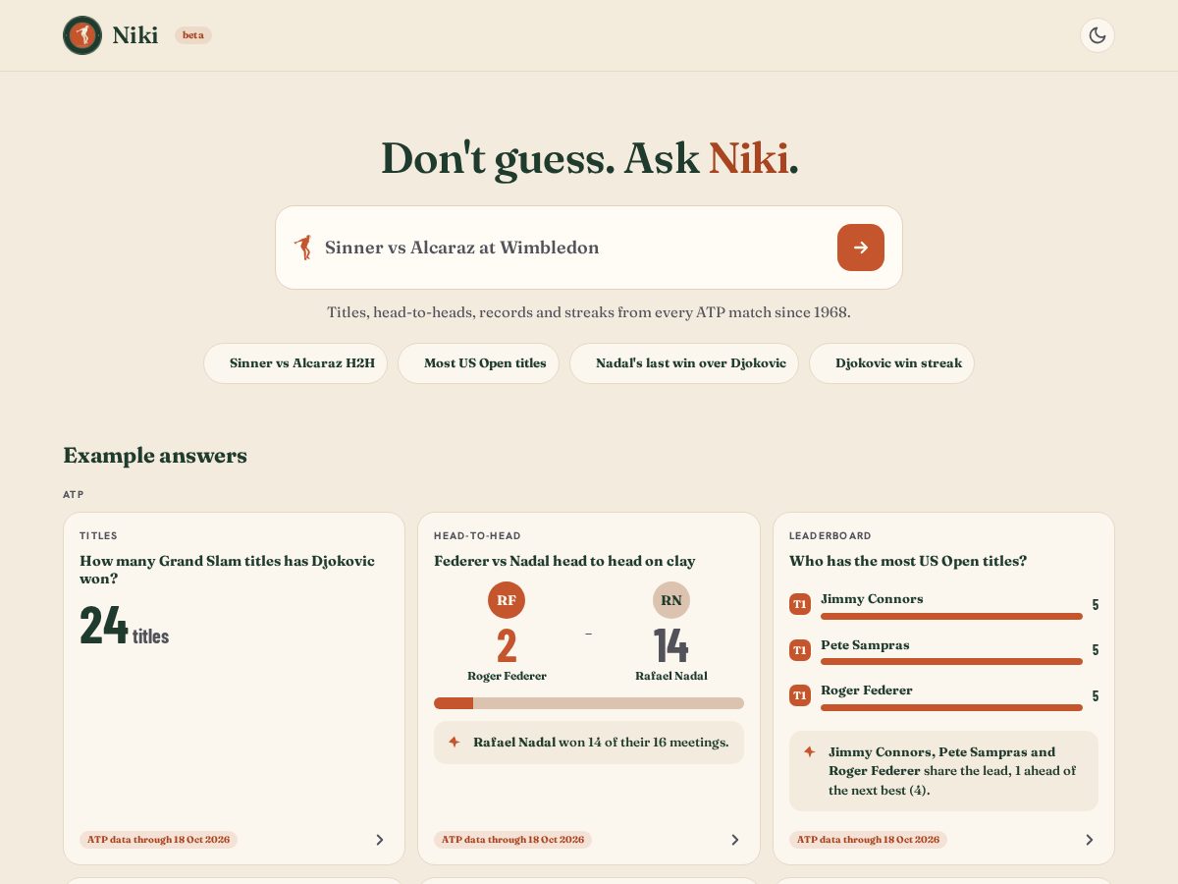Click the head-to-head clay progress bar
Image resolution: width=1178 pixels, height=884 pixels.
(589, 703)
